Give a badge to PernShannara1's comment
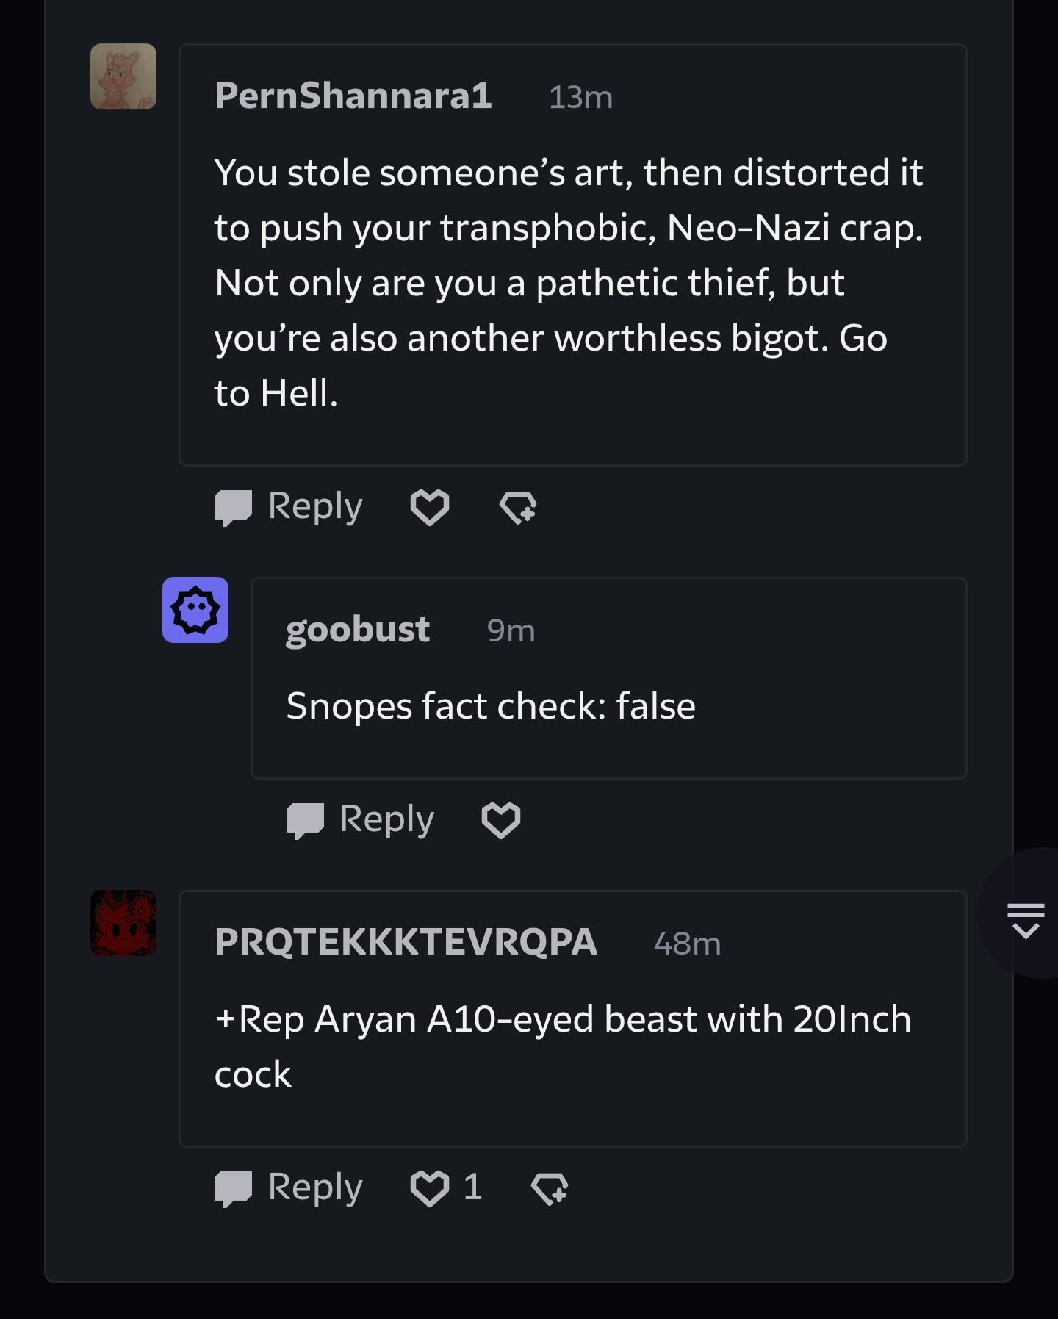Viewport: 1058px width, 1319px height. coord(518,507)
